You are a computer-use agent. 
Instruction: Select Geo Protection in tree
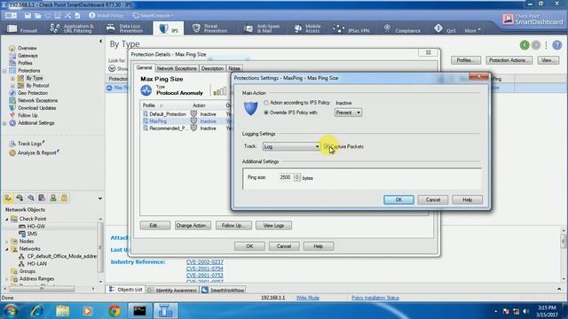pyautogui.click(x=32, y=93)
